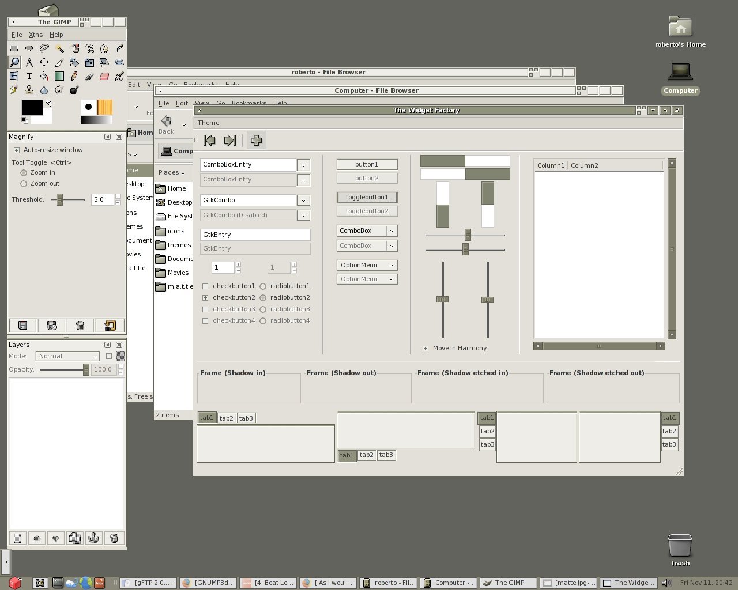The height and width of the screenshot is (590, 738).
Task: Select the Eraser tool in GIMP
Action: pos(104,76)
